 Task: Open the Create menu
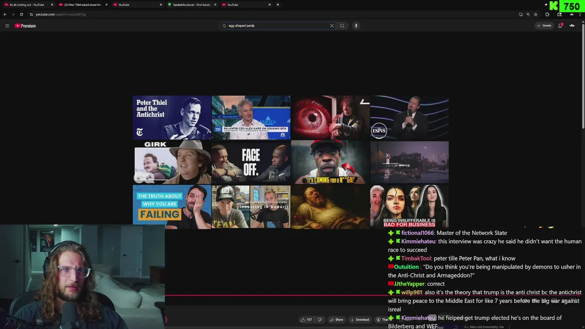544,26
